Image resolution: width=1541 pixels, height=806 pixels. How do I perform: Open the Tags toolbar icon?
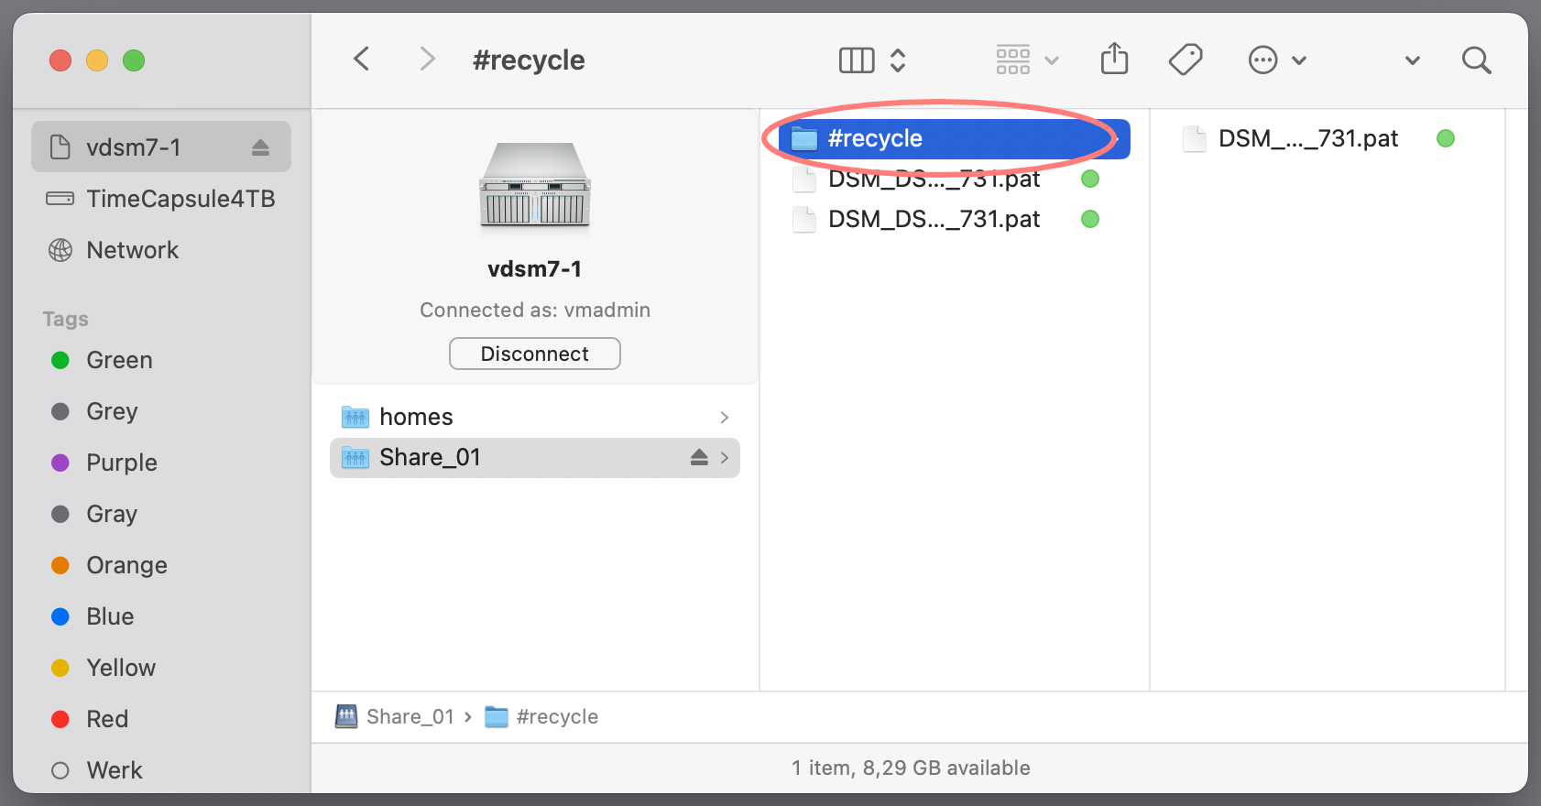click(1186, 60)
